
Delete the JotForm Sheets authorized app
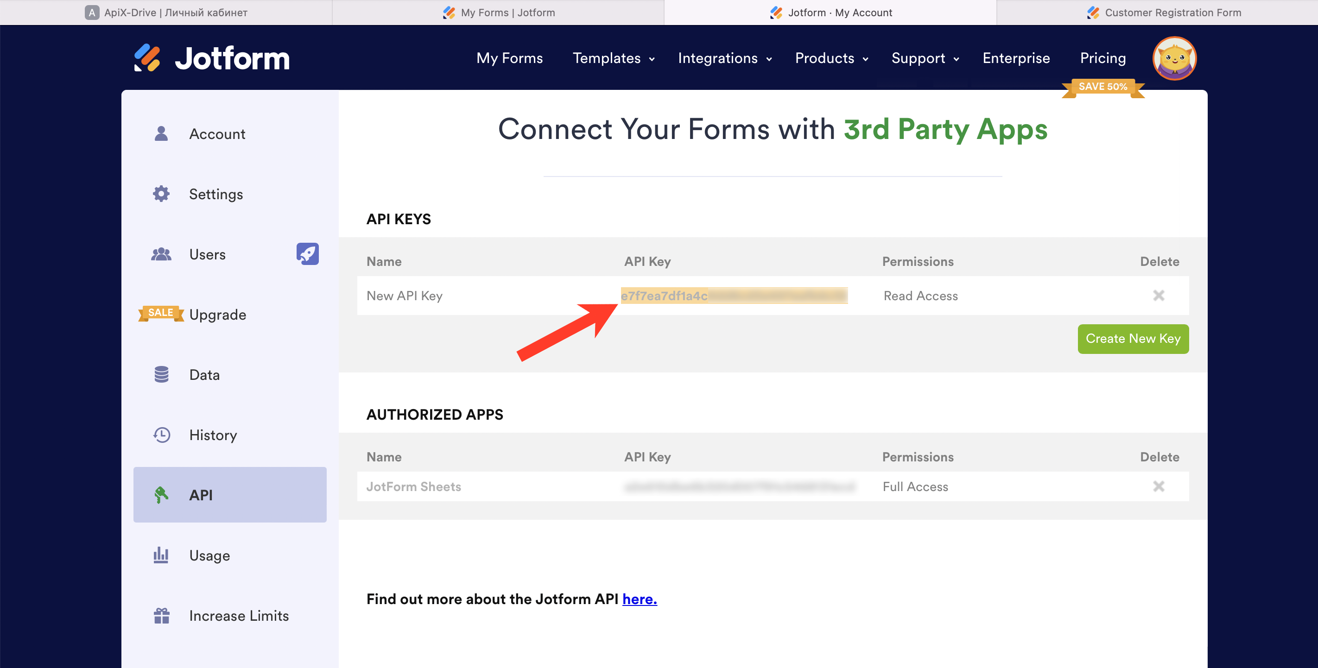coord(1159,486)
